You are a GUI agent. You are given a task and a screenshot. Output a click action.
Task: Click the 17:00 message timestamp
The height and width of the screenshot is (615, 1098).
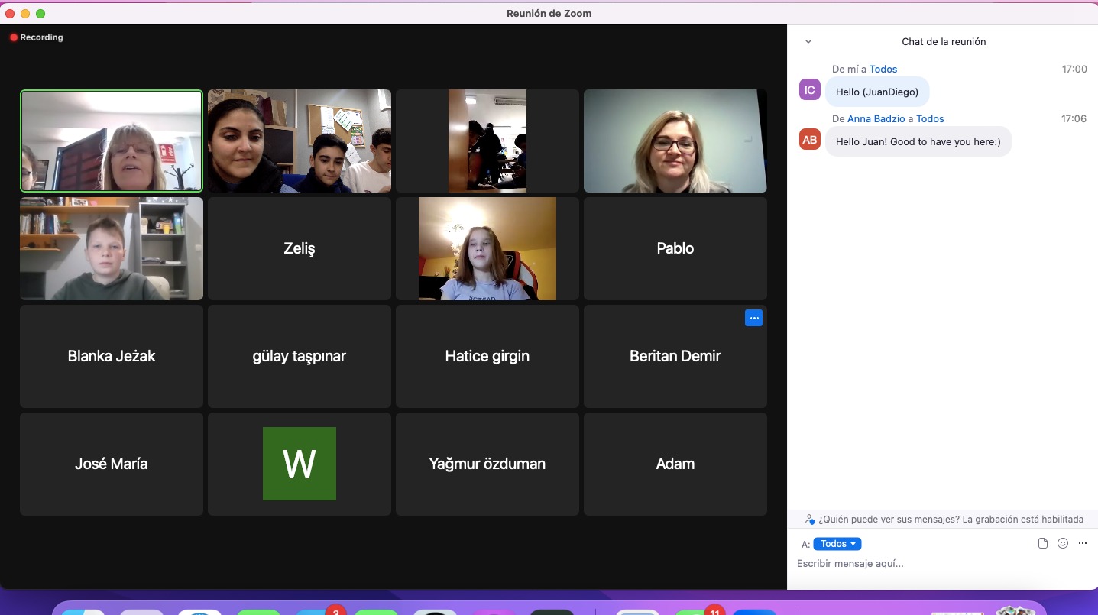point(1074,70)
